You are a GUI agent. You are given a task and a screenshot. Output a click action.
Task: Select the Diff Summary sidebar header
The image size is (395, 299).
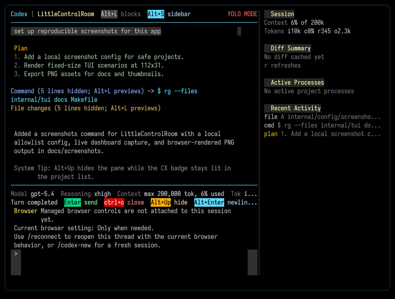[x=287, y=48]
